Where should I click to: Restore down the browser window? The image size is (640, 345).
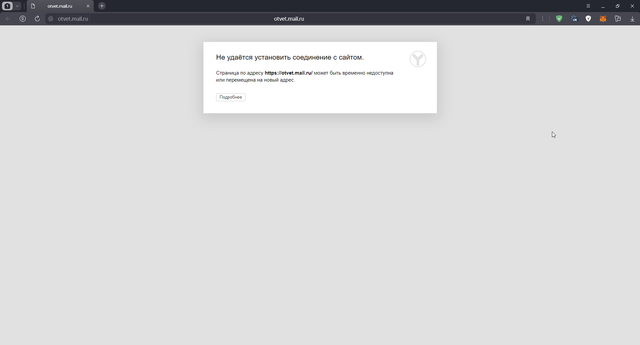[618, 6]
